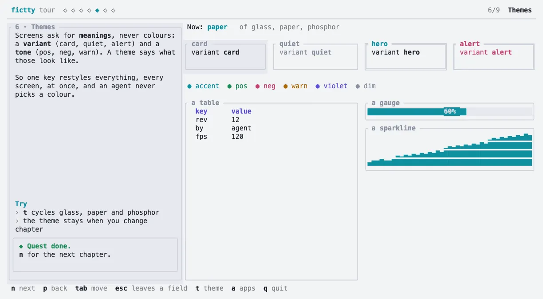Click the '6/9' page counter
The image size is (543, 299).
(494, 10)
